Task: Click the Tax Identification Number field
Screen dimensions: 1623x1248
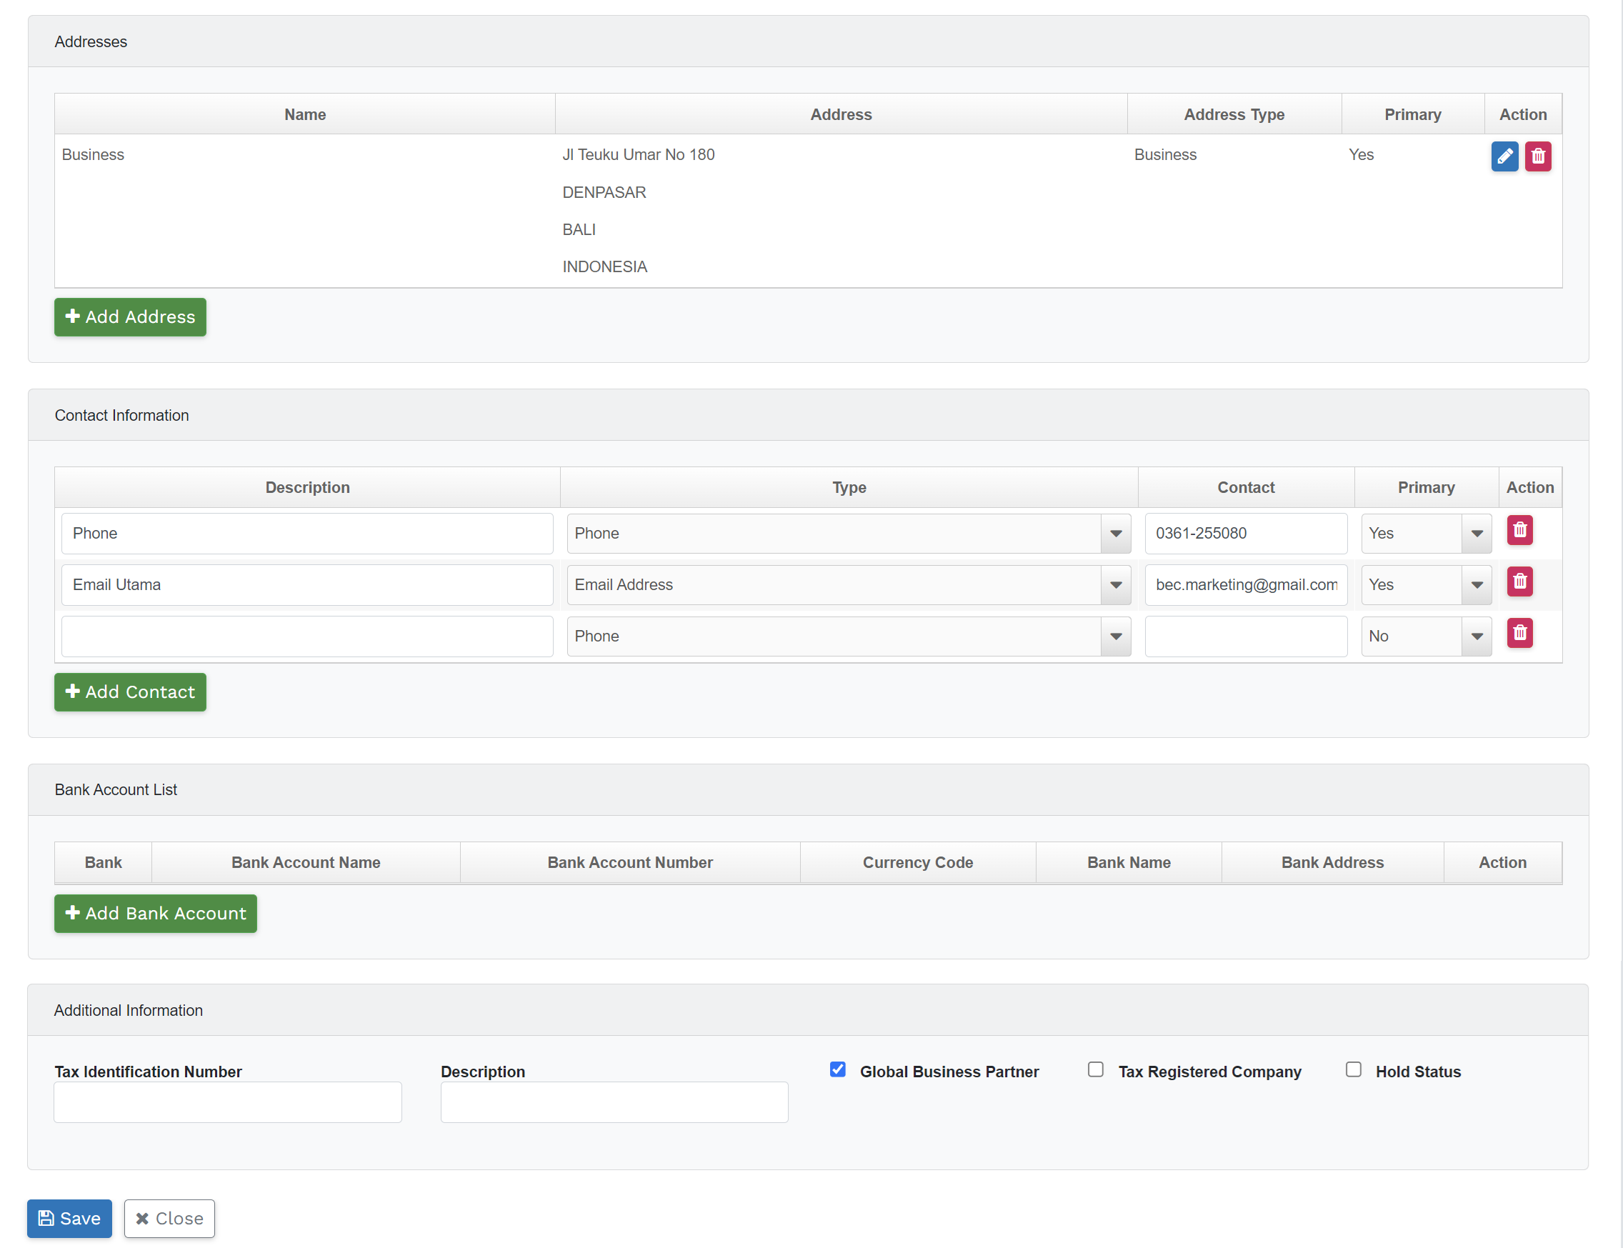Action: 227,1102
